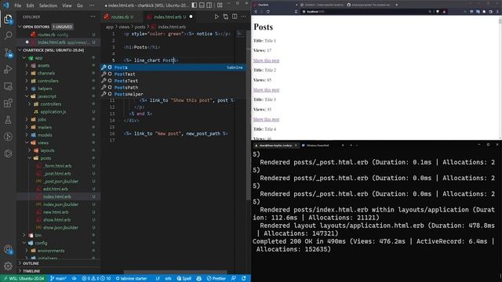The width and height of the screenshot is (502, 282).
Task: Click Show this post link under Title 1
Action: pos(266,60)
